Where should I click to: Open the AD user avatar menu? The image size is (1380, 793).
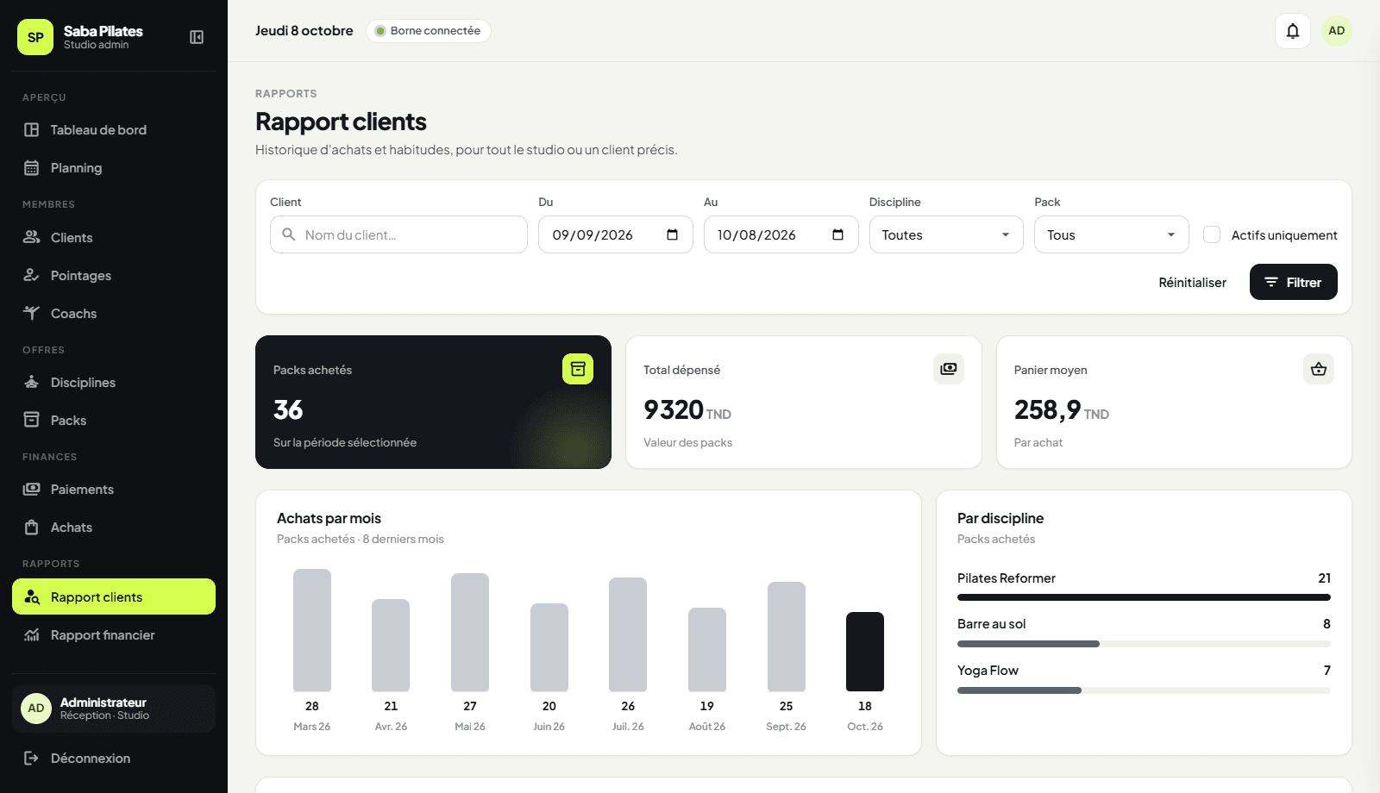(1336, 31)
